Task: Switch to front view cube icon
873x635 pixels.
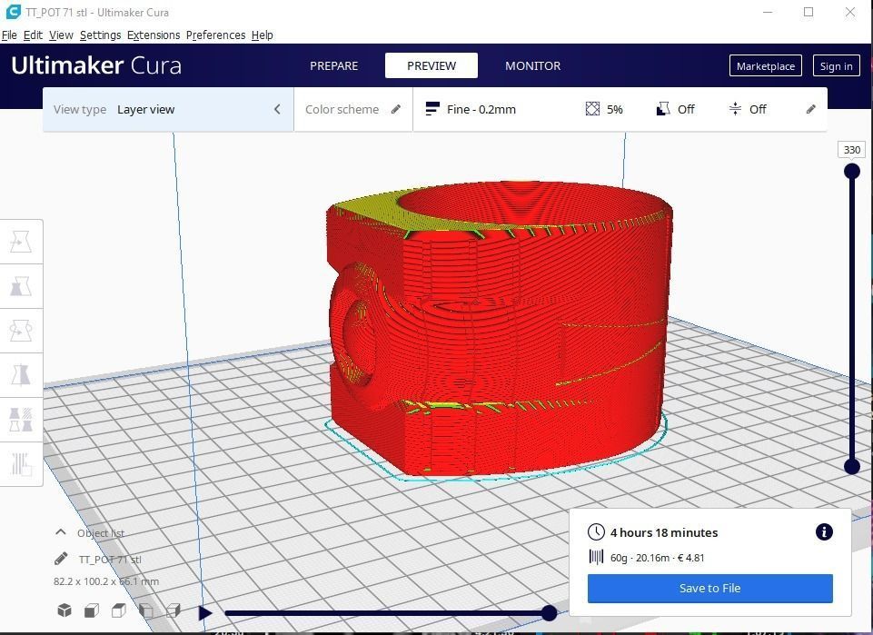Action: pyautogui.click(x=92, y=610)
